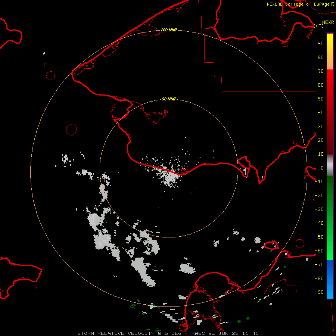Pick the blue bottom segment of the velocity color bar
The width and height of the screenshot is (336, 336).
(330, 279)
